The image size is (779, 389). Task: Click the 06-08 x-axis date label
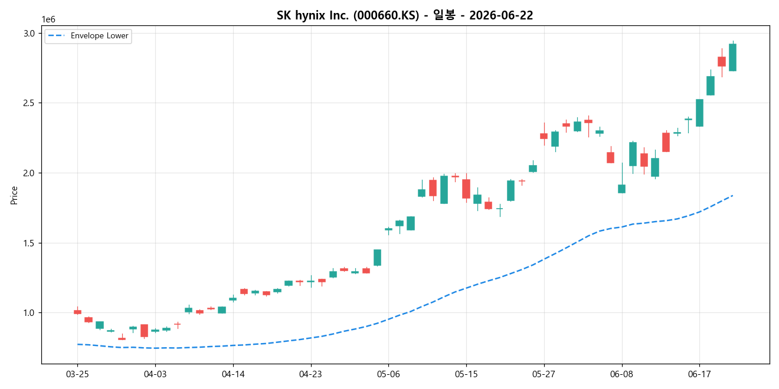621,374
